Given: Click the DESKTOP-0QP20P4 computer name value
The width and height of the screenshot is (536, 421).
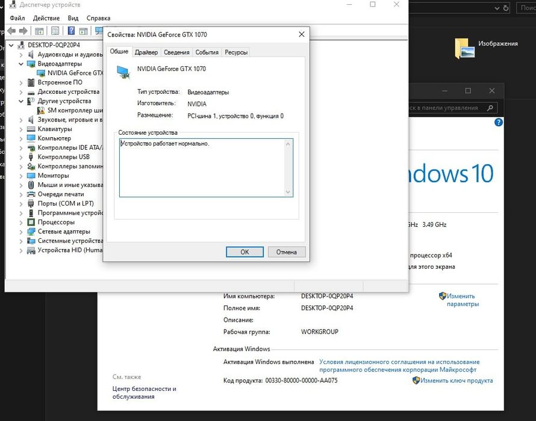Looking at the screenshot, I should tap(327, 296).
